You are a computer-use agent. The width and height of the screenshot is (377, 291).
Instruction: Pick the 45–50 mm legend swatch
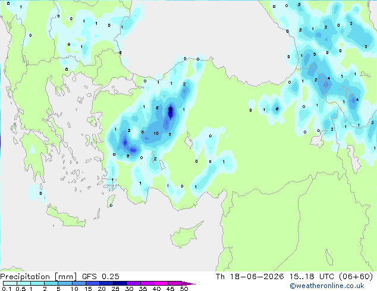coord(175,283)
